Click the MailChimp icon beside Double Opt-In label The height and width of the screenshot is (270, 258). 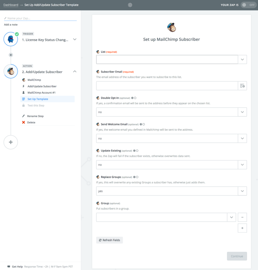98,98
